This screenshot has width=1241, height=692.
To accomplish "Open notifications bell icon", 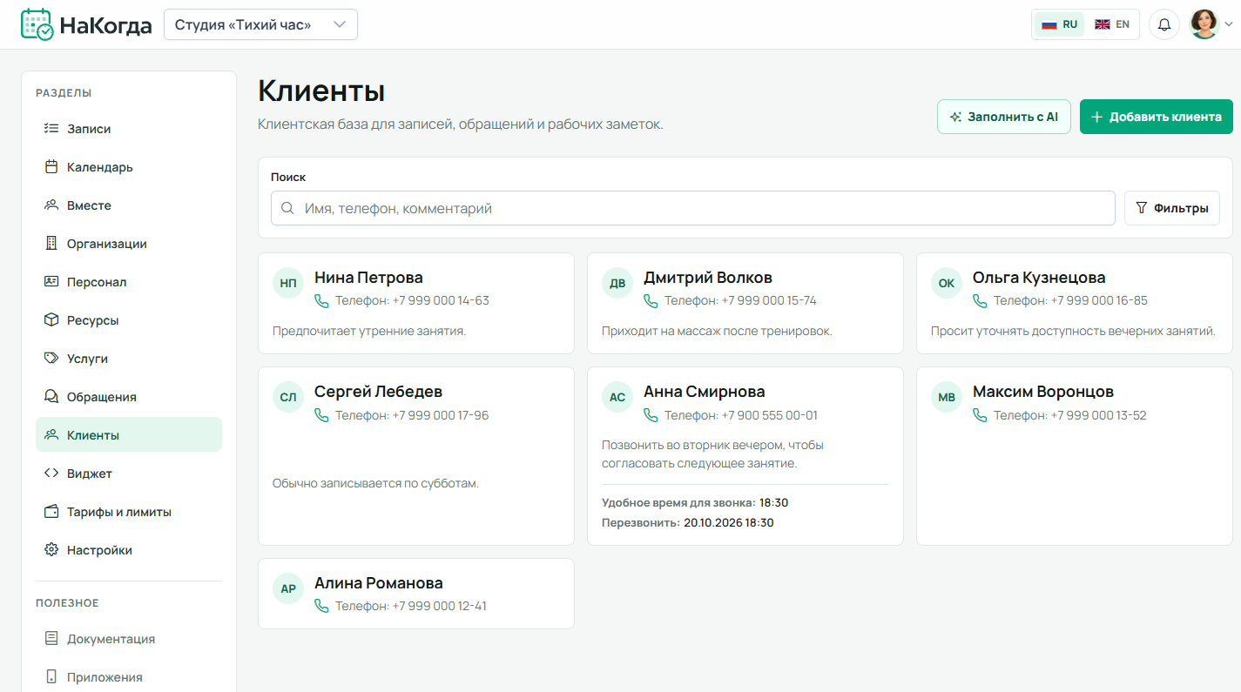I will 1164,24.
